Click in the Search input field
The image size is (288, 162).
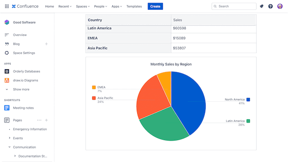pyautogui.click(x=234, y=6)
